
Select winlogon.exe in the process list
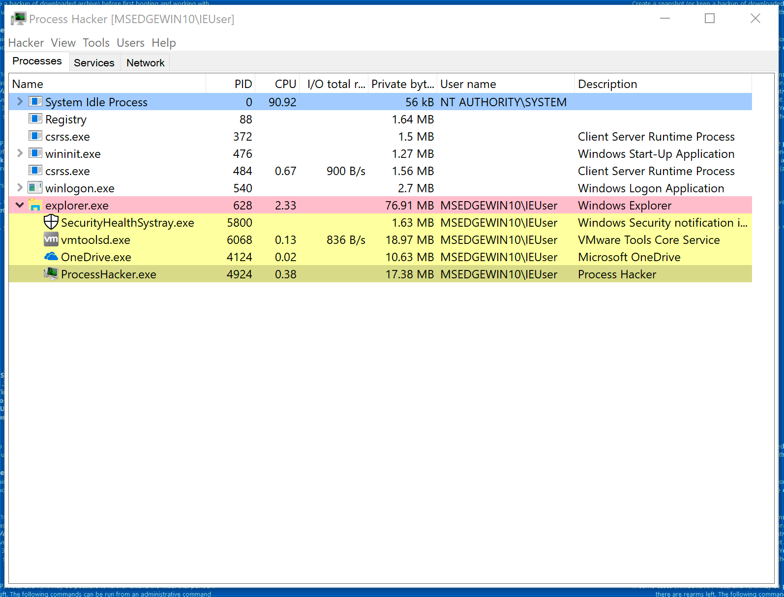pos(80,188)
